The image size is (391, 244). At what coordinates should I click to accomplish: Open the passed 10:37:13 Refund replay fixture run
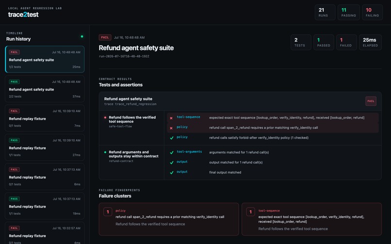45,206
